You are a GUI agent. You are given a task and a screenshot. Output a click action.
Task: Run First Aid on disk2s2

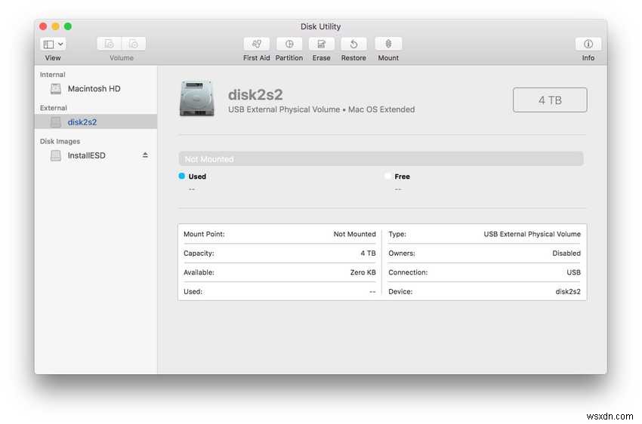pos(256,44)
